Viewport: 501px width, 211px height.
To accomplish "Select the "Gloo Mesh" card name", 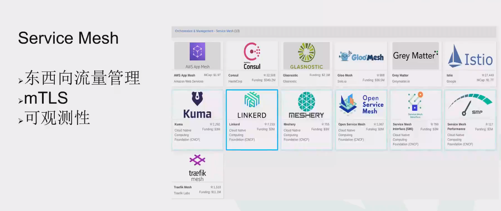I will 345,75.
